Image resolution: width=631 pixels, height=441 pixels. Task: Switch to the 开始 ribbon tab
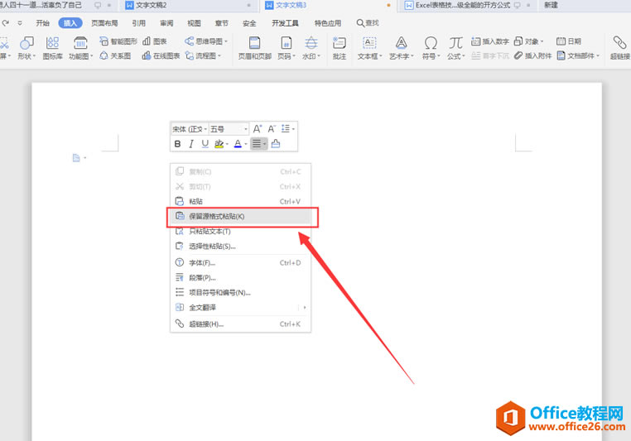pyautogui.click(x=42, y=23)
